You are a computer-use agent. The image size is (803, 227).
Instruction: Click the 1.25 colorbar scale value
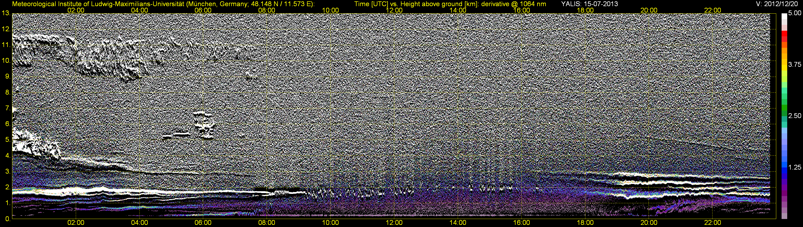coord(795,167)
